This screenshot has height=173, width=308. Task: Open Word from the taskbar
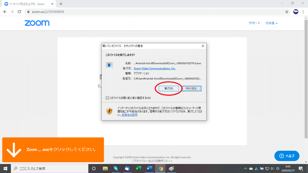149,168
